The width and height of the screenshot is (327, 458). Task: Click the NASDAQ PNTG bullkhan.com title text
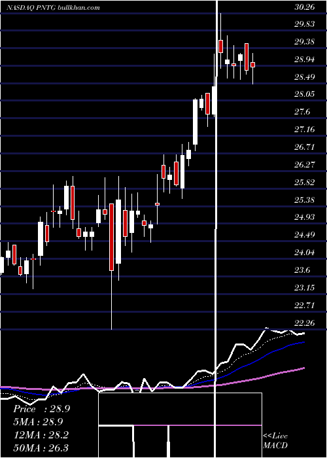(x=53, y=7)
